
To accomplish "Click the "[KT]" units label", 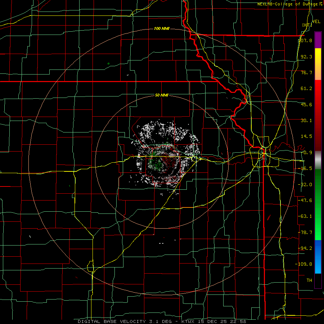I will click(307, 25).
